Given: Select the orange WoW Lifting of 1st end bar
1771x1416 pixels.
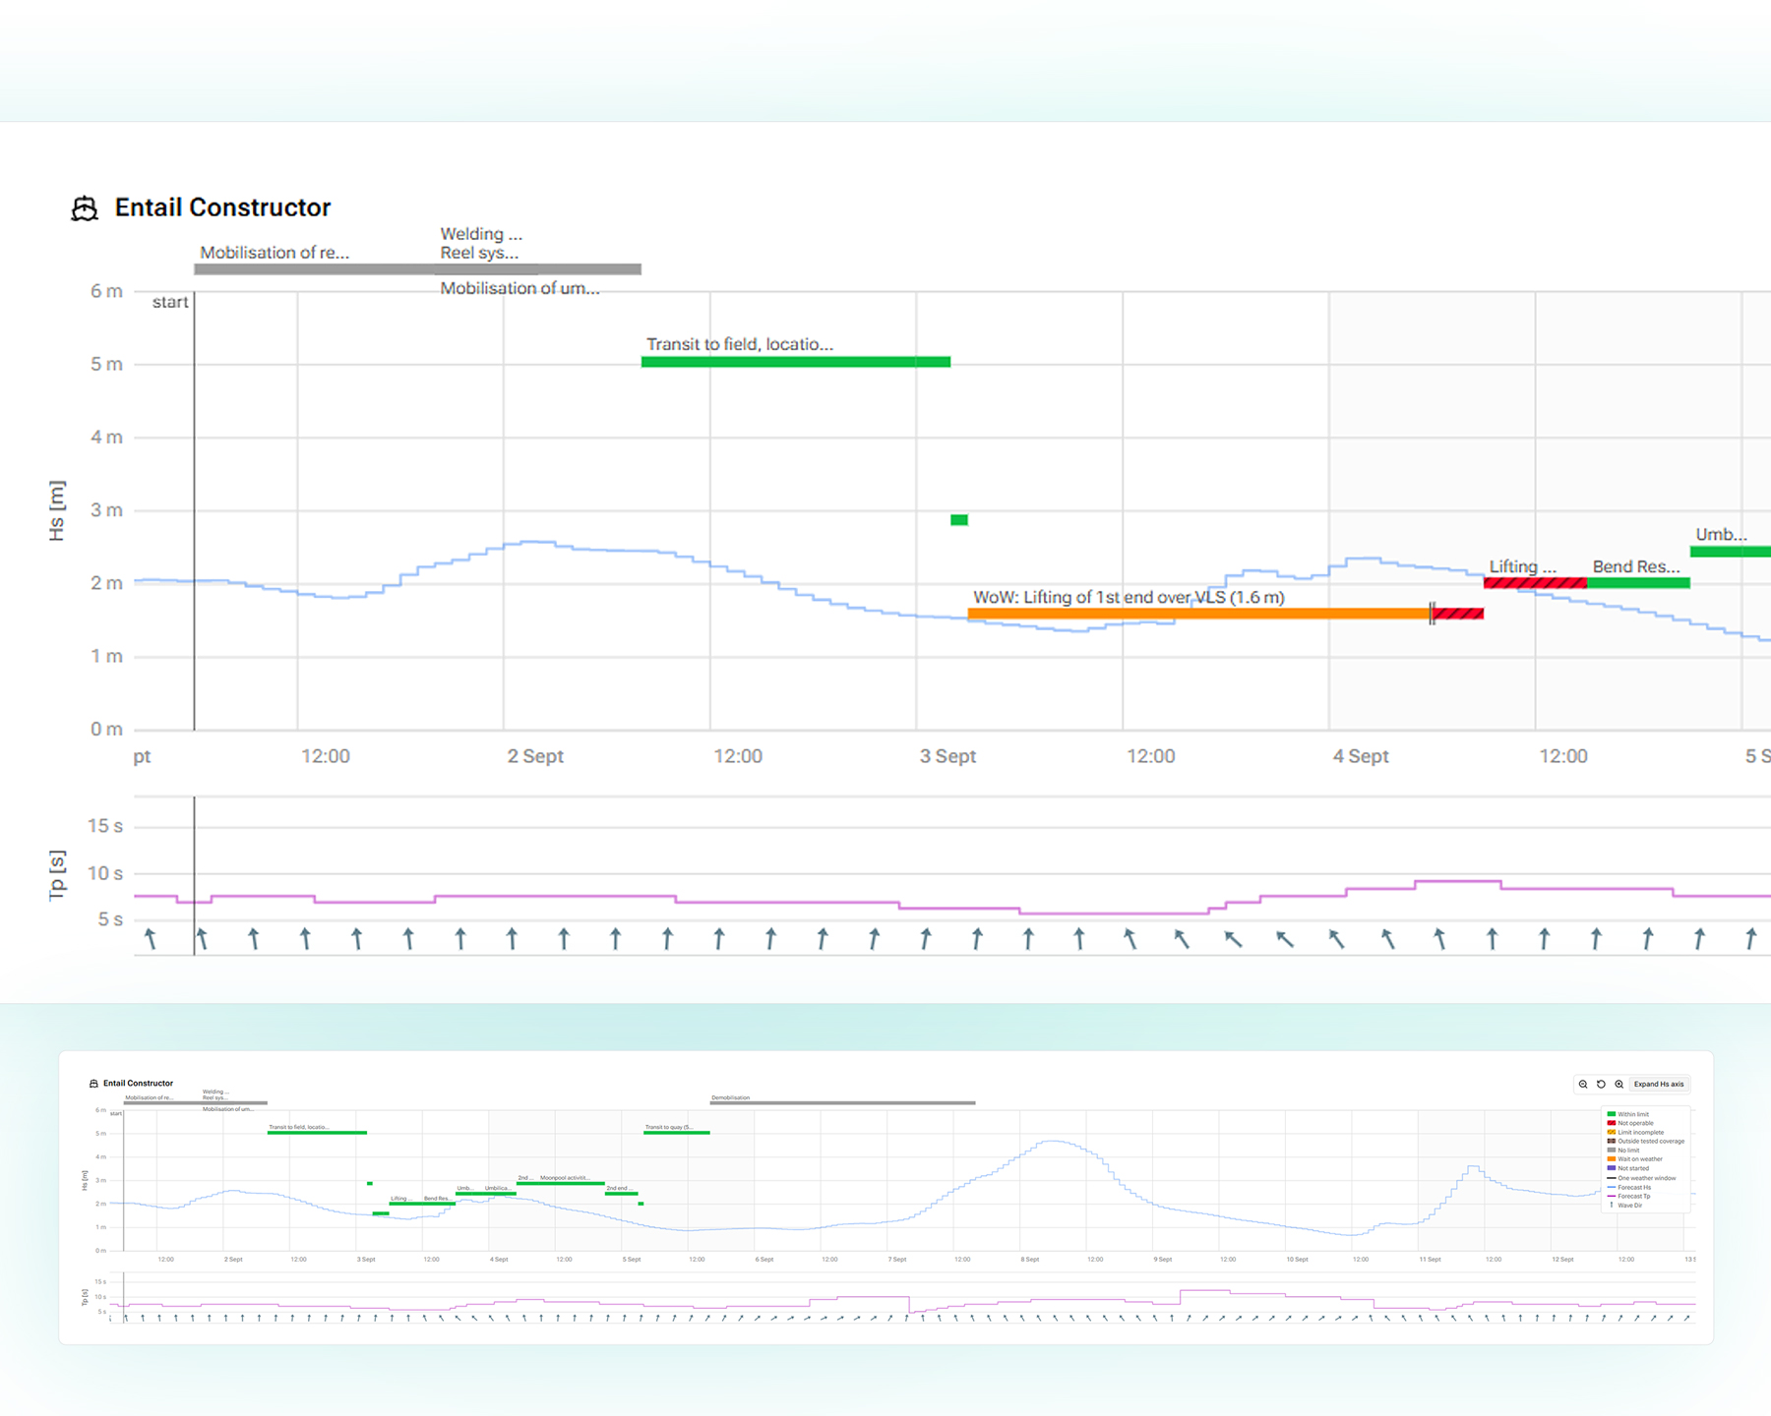Looking at the screenshot, I should pos(1199,614).
